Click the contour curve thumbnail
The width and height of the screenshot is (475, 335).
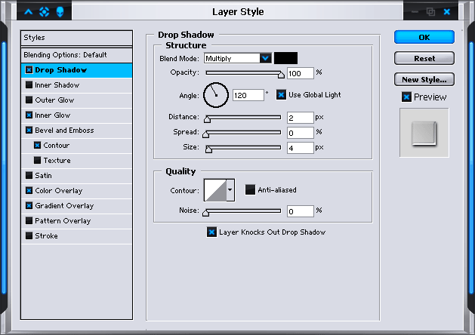tap(215, 190)
